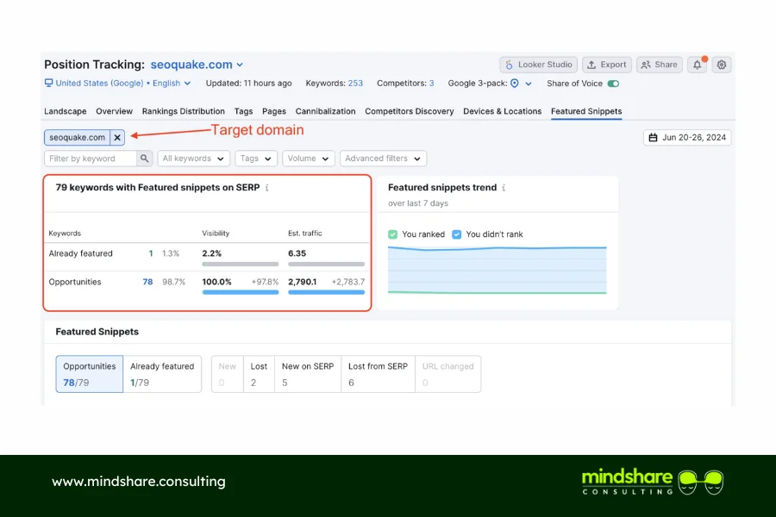This screenshot has height=517, width=776.
Task: Select the Lost 2 filter
Action: point(259,374)
